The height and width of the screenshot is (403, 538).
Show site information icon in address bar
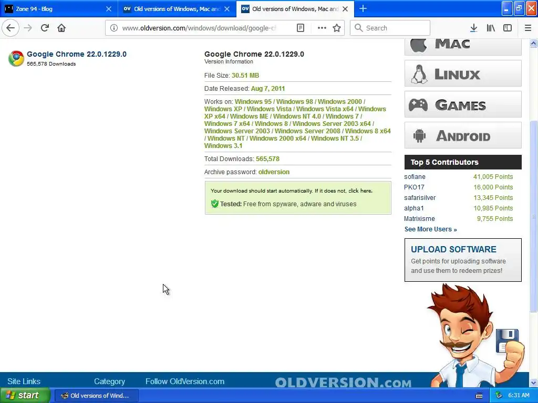pyautogui.click(x=113, y=28)
